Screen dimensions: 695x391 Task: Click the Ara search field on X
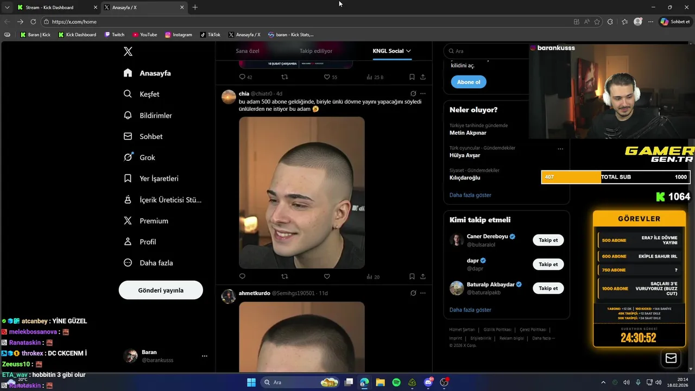pos(486,51)
